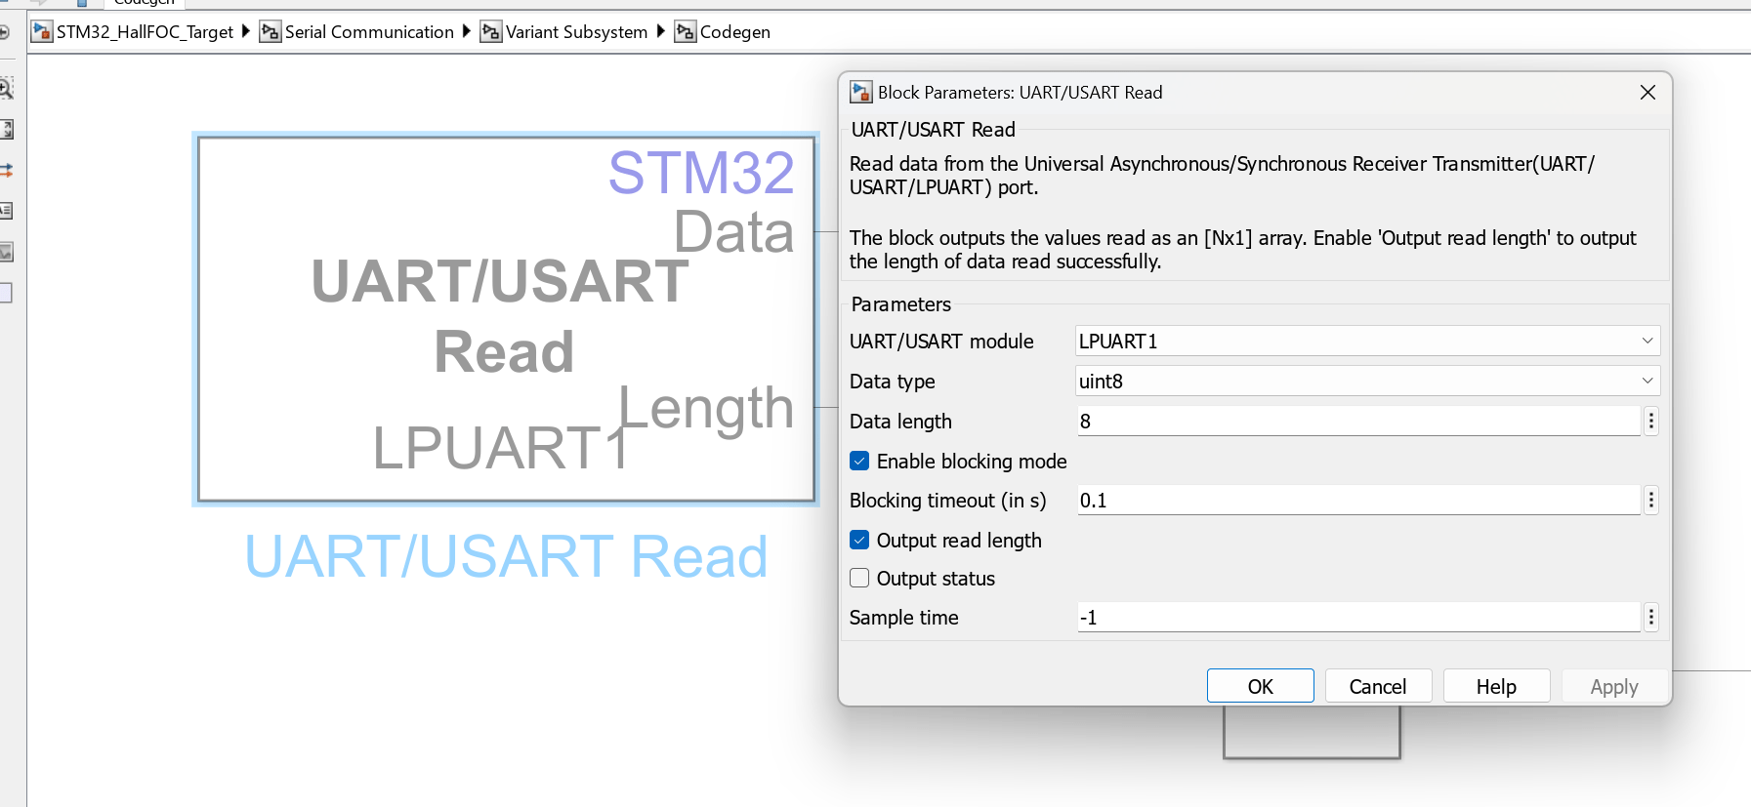Open the UART/USART module dropdown

coord(1366,342)
